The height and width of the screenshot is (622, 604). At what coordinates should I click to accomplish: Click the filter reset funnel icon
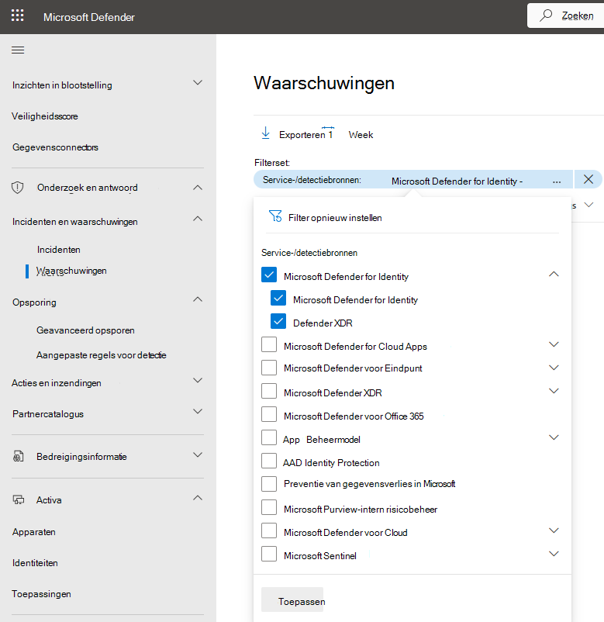pos(275,216)
